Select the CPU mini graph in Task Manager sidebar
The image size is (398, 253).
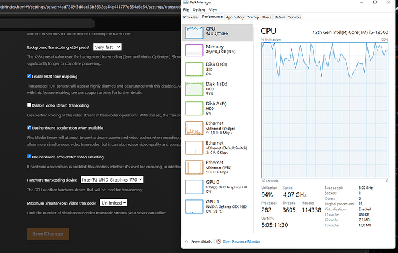(x=194, y=32)
